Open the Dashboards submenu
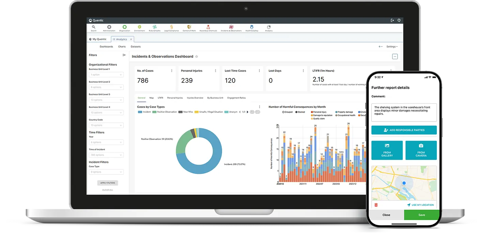 pyautogui.click(x=106, y=47)
